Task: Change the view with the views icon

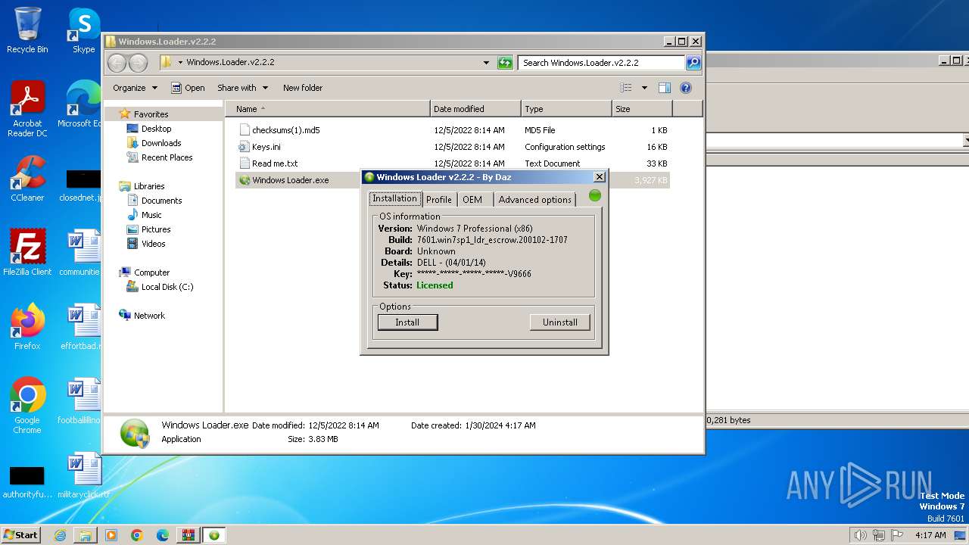Action: (626, 88)
